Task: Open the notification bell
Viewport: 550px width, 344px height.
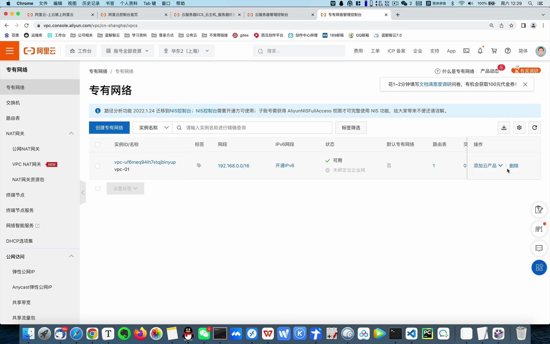Action: pyautogui.click(x=480, y=51)
